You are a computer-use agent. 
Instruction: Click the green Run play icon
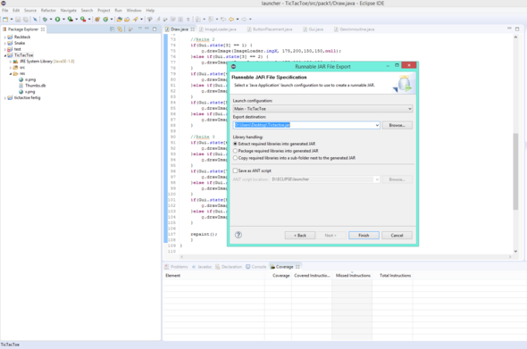(x=57, y=19)
